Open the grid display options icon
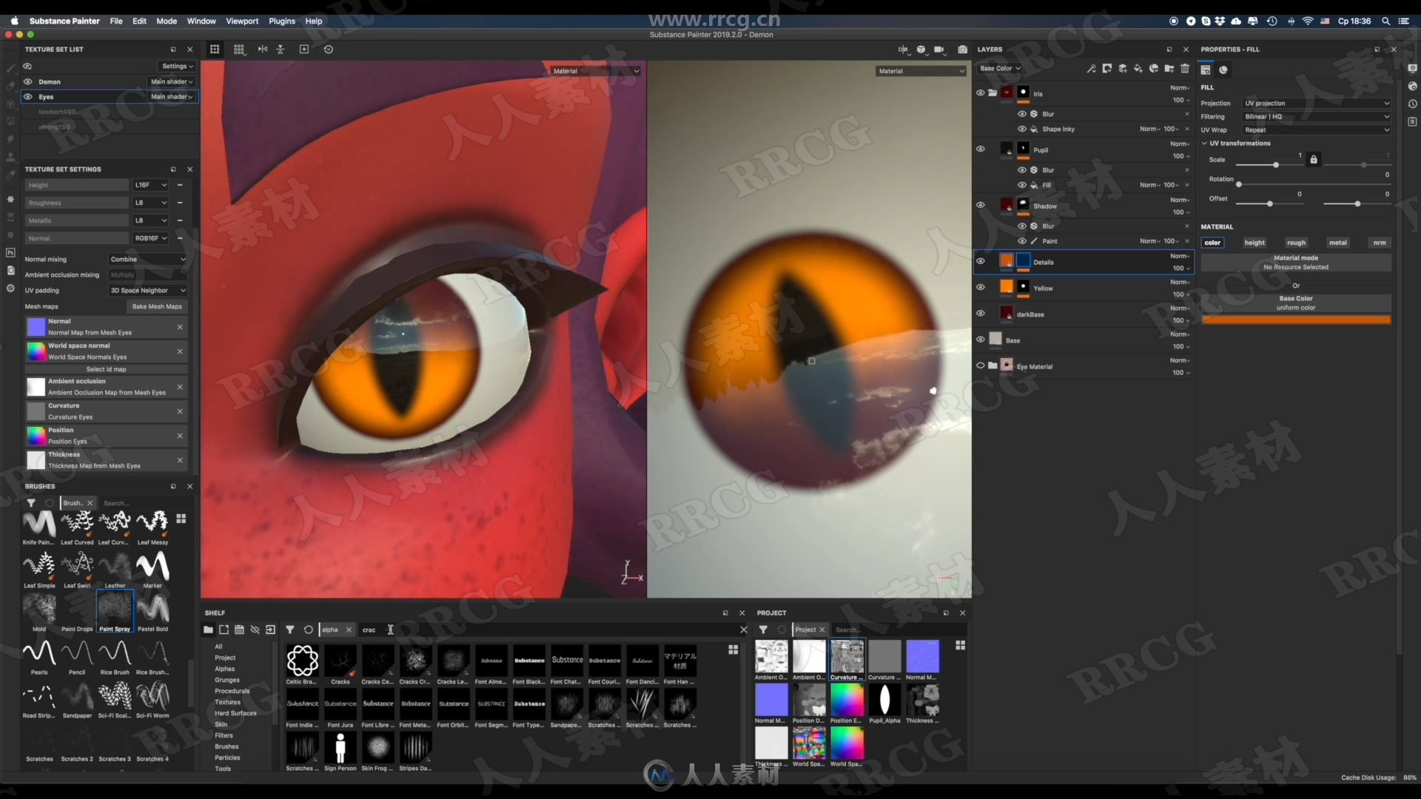Viewport: 1421px width, 799px height. click(x=239, y=49)
